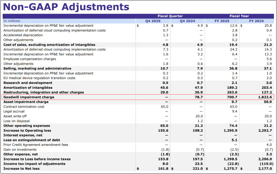Select the employee compensation charges value 5.6
The image size is (277, 174).
point(269,59)
